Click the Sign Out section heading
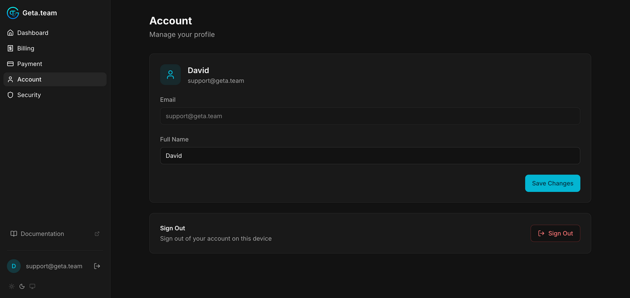The height and width of the screenshot is (298, 630). pos(173,228)
